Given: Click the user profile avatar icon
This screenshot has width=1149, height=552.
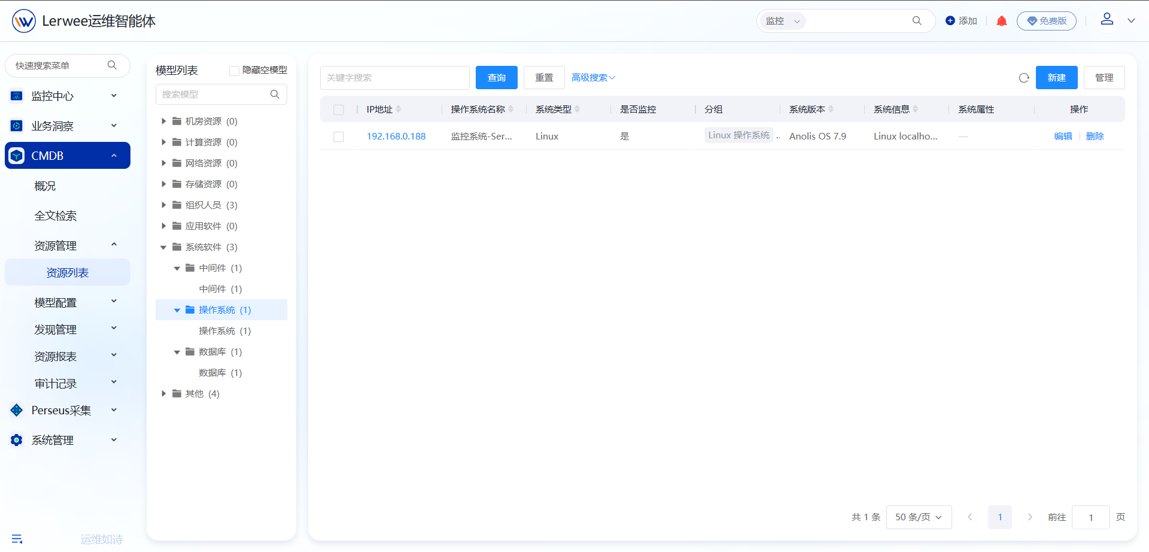Looking at the screenshot, I should pyautogui.click(x=1107, y=19).
